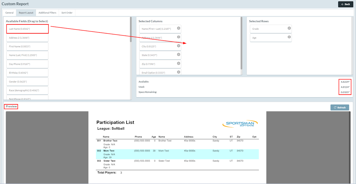356x184 pixels.
Task: Click the Back button
Action: (345, 4)
